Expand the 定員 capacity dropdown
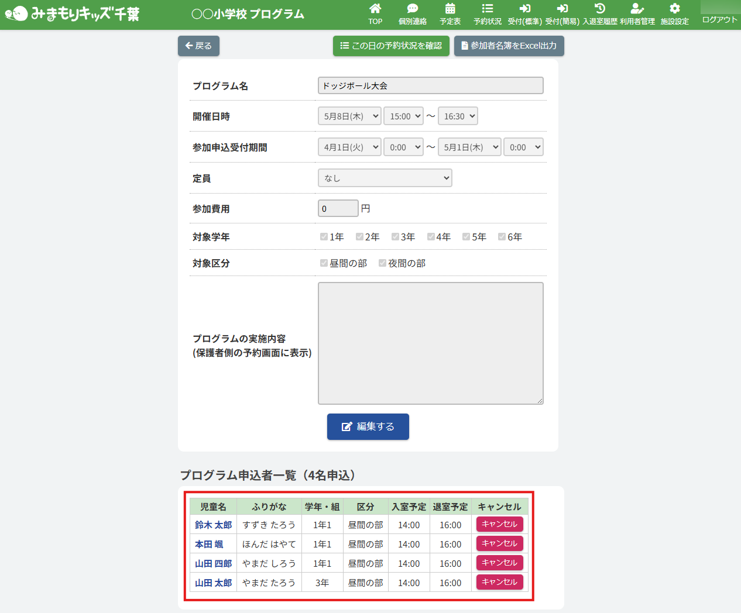 tap(385, 178)
